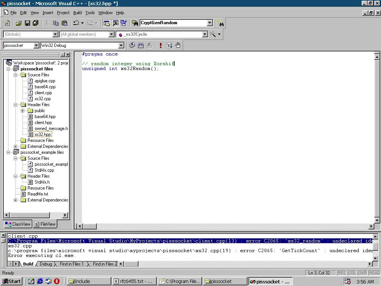The image size is (381, 286).
Task: Select client.cpp in Source Files
Action: [43, 93]
